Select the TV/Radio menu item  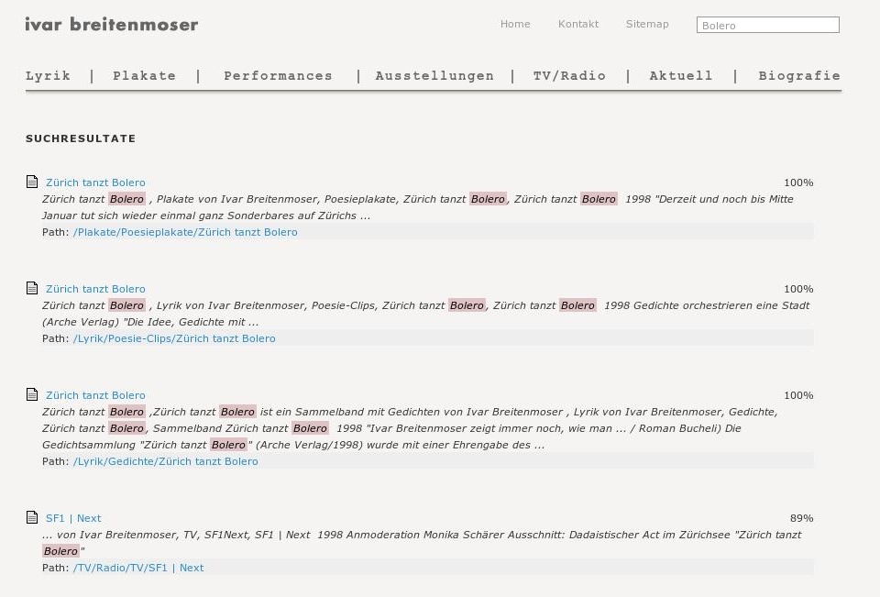pos(569,76)
